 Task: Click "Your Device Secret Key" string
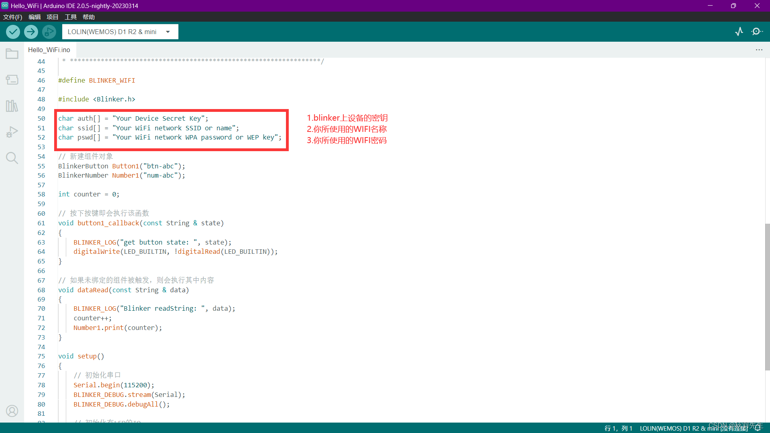[x=158, y=118]
